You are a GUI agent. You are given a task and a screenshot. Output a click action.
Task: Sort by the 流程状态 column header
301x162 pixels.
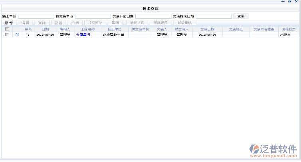point(289,29)
